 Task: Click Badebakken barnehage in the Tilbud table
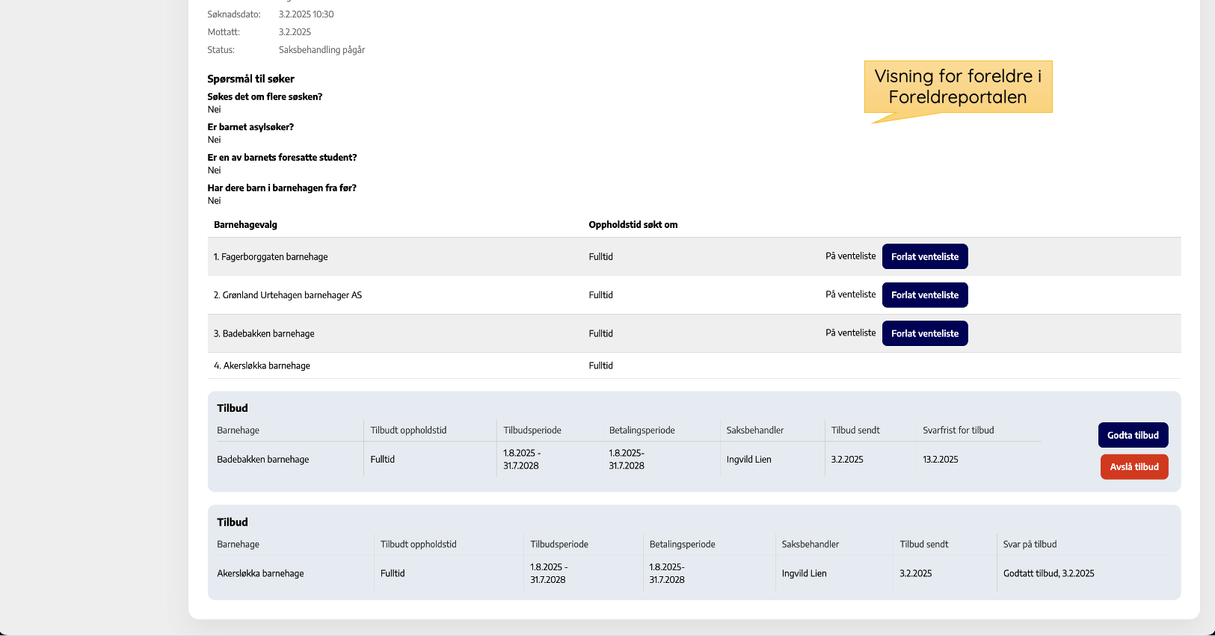(262, 460)
